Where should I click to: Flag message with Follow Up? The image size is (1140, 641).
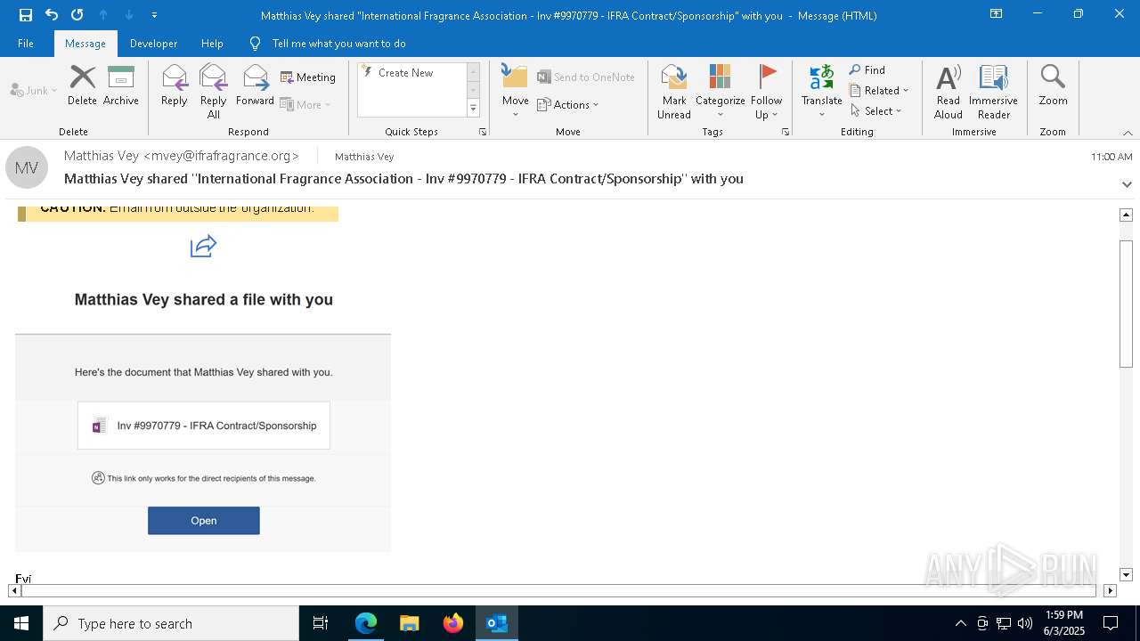766,91
